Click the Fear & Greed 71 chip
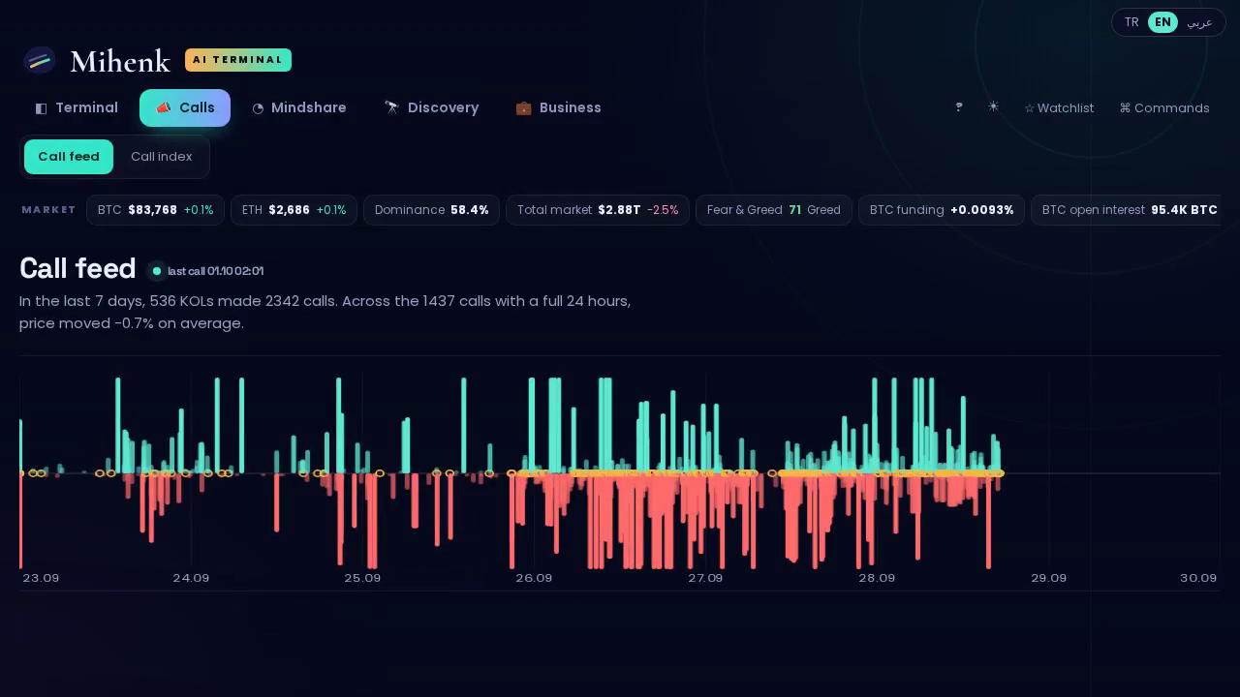The width and height of the screenshot is (1240, 697). pos(774,210)
